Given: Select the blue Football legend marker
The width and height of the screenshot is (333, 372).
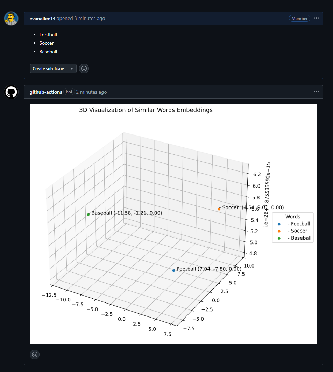Looking at the screenshot, I should (278, 224).
